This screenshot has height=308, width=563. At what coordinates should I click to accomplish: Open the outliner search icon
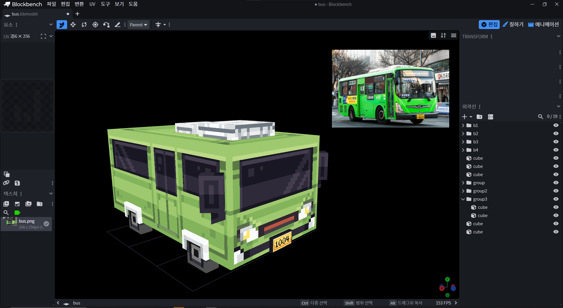pyautogui.click(x=540, y=117)
